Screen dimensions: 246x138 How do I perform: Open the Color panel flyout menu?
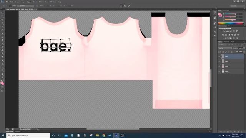click(244, 11)
